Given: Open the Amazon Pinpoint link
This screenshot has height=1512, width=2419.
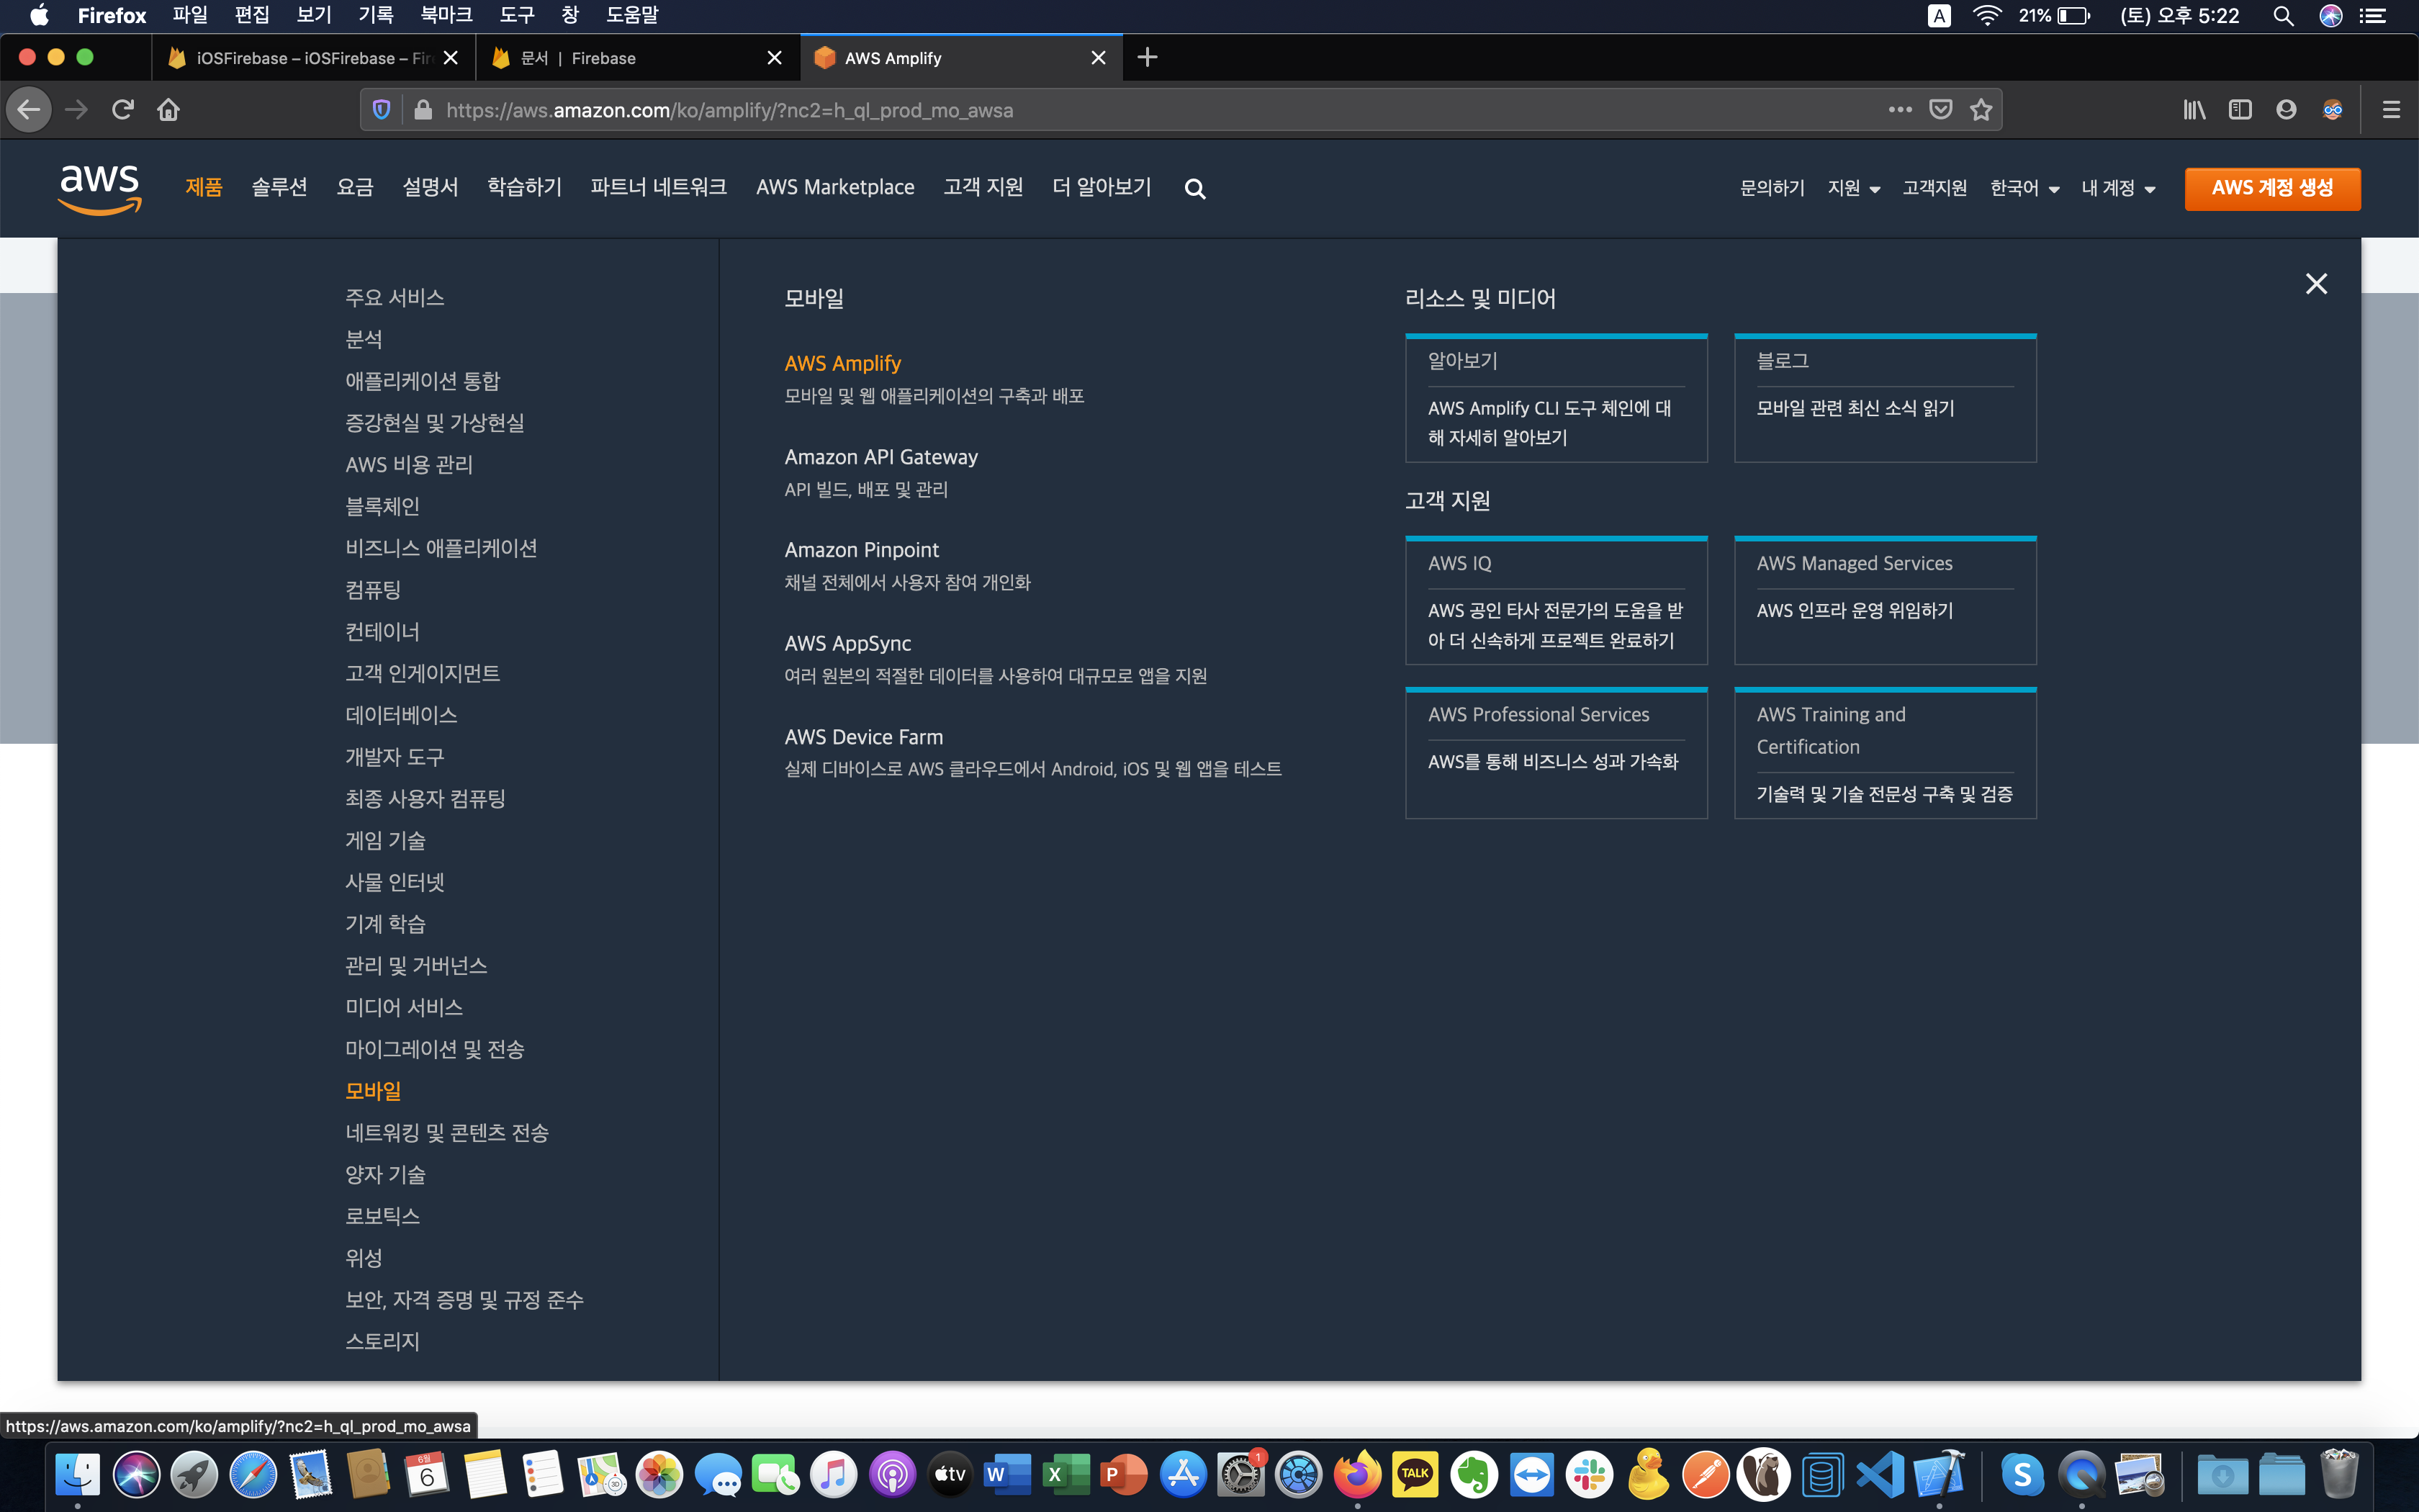Looking at the screenshot, I should click(x=862, y=550).
